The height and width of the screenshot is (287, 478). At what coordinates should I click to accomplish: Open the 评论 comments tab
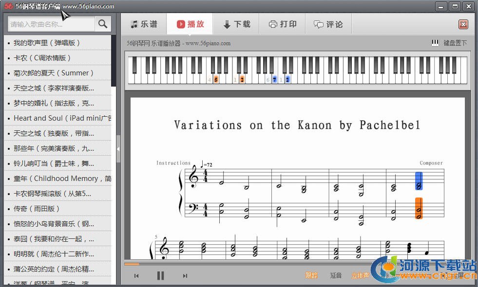click(x=328, y=24)
